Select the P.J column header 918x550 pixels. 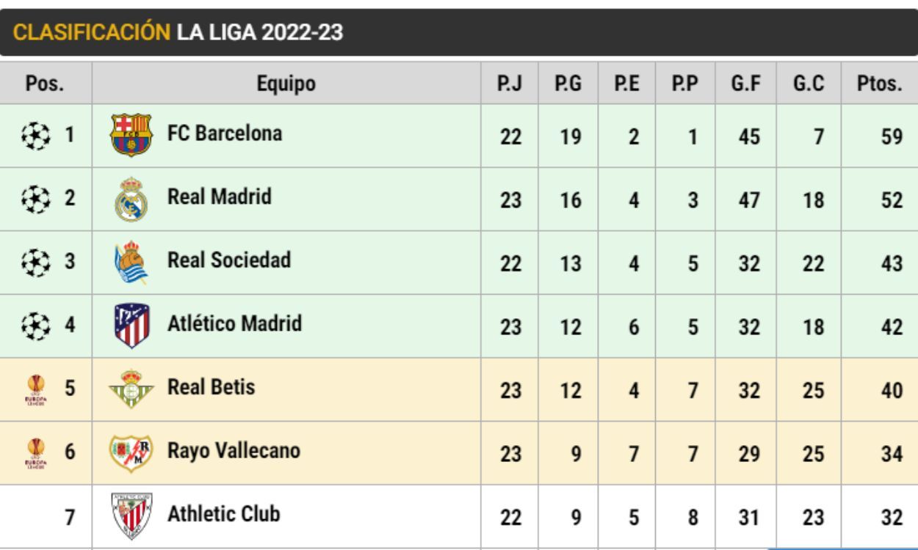(510, 84)
